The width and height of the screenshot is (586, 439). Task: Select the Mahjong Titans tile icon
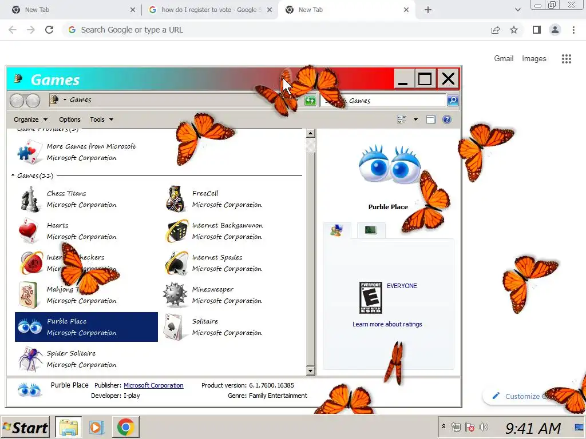tap(29, 295)
